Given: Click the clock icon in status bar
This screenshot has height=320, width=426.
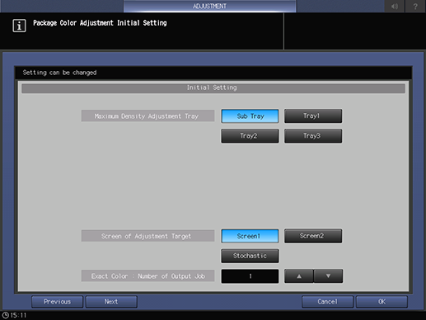Looking at the screenshot, I should coord(5,315).
